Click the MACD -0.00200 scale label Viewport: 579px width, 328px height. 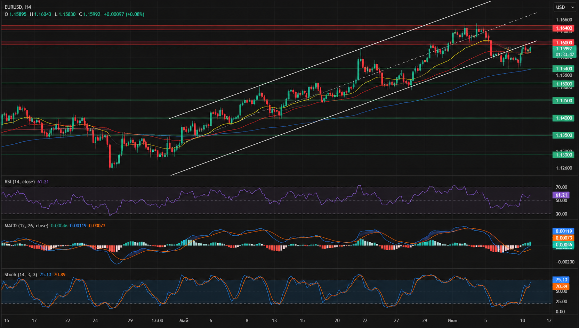[565, 262]
